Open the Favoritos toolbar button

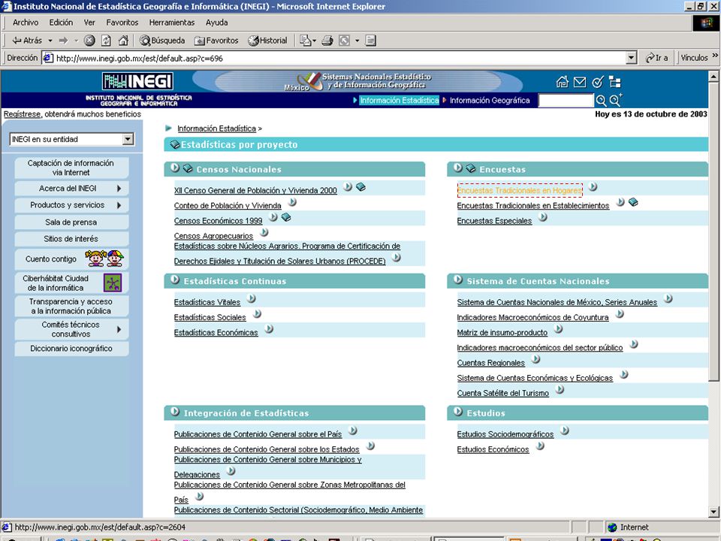216,41
